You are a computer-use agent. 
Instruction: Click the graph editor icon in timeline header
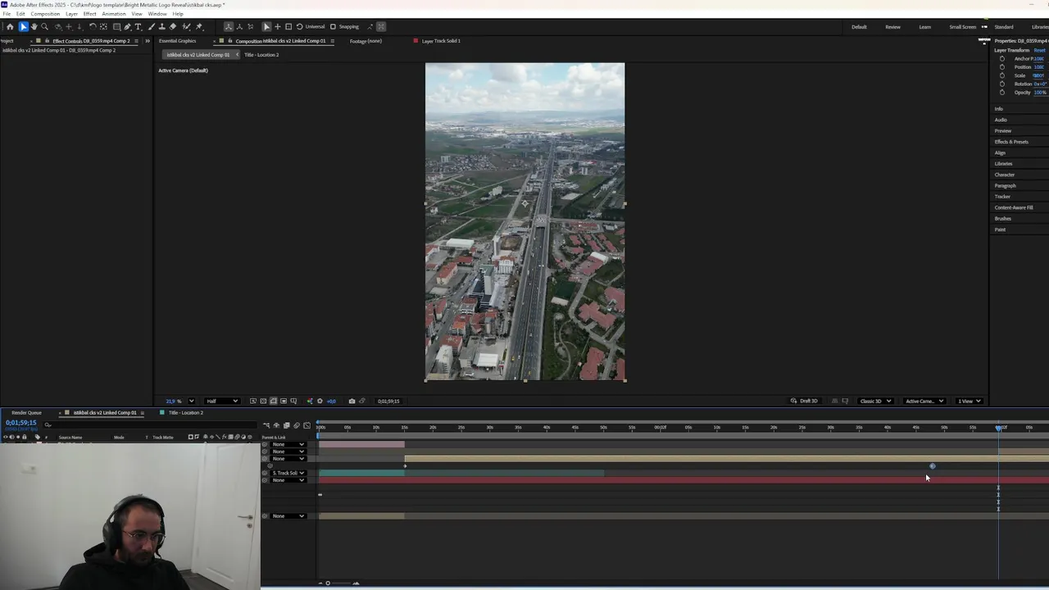coord(307,425)
